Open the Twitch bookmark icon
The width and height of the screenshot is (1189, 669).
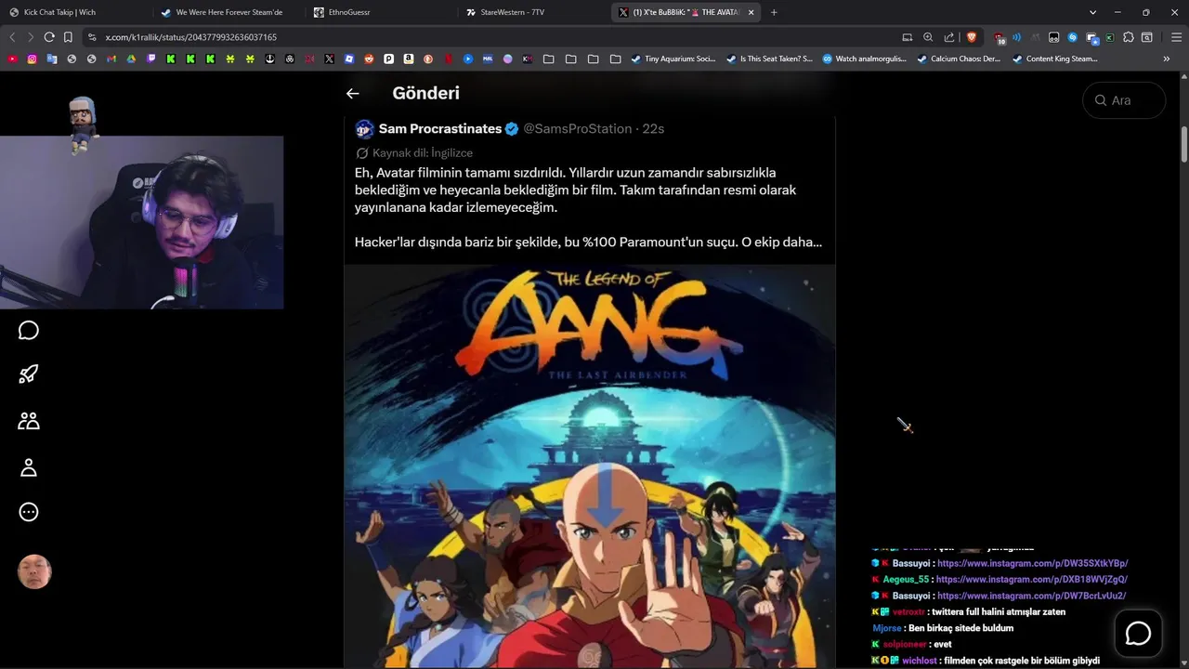coord(150,59)
